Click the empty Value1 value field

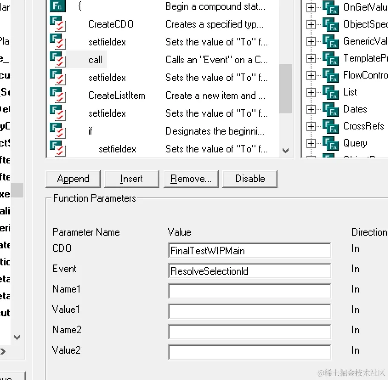click(249, 311)
